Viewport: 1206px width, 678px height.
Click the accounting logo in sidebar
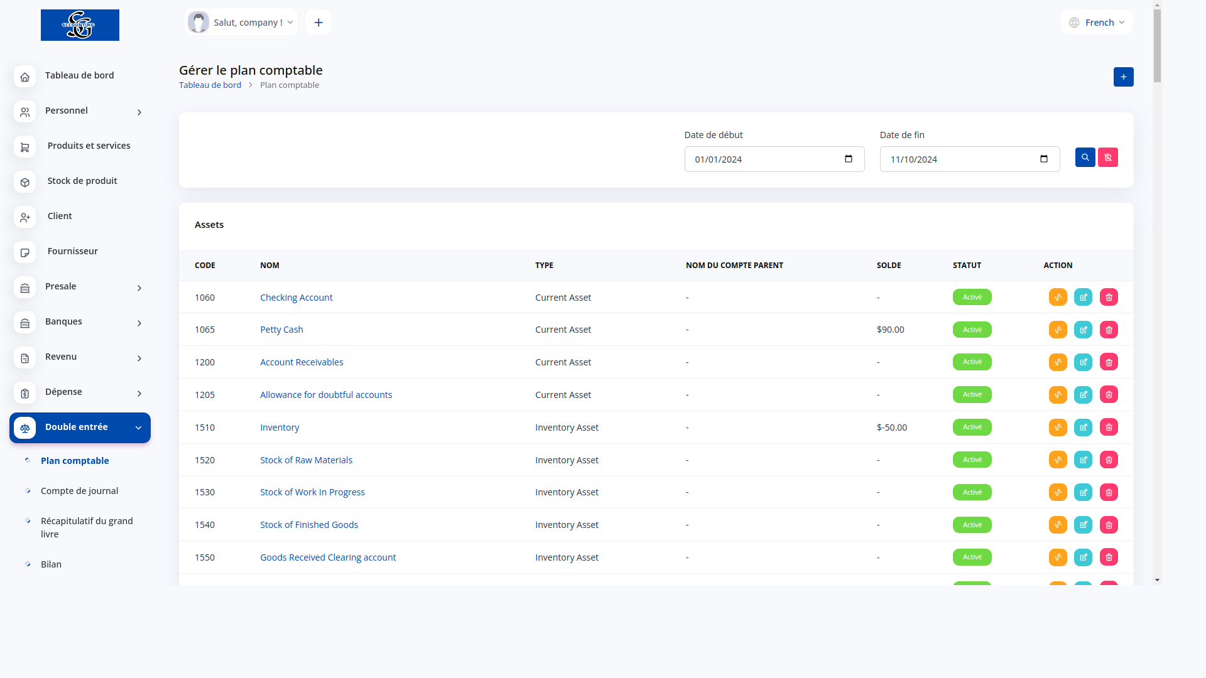click(x=80, y=25)
